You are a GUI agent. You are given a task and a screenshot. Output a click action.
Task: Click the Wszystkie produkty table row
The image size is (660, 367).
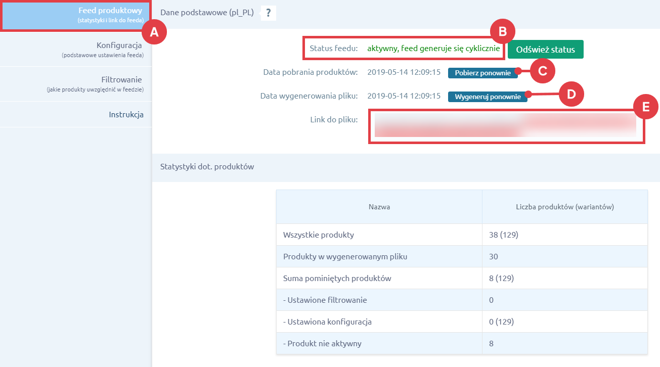(x=379, y=234)
